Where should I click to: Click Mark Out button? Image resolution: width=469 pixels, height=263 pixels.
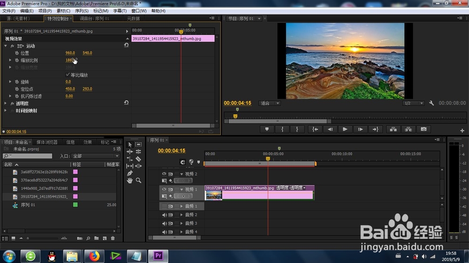[x=297, y=129]
